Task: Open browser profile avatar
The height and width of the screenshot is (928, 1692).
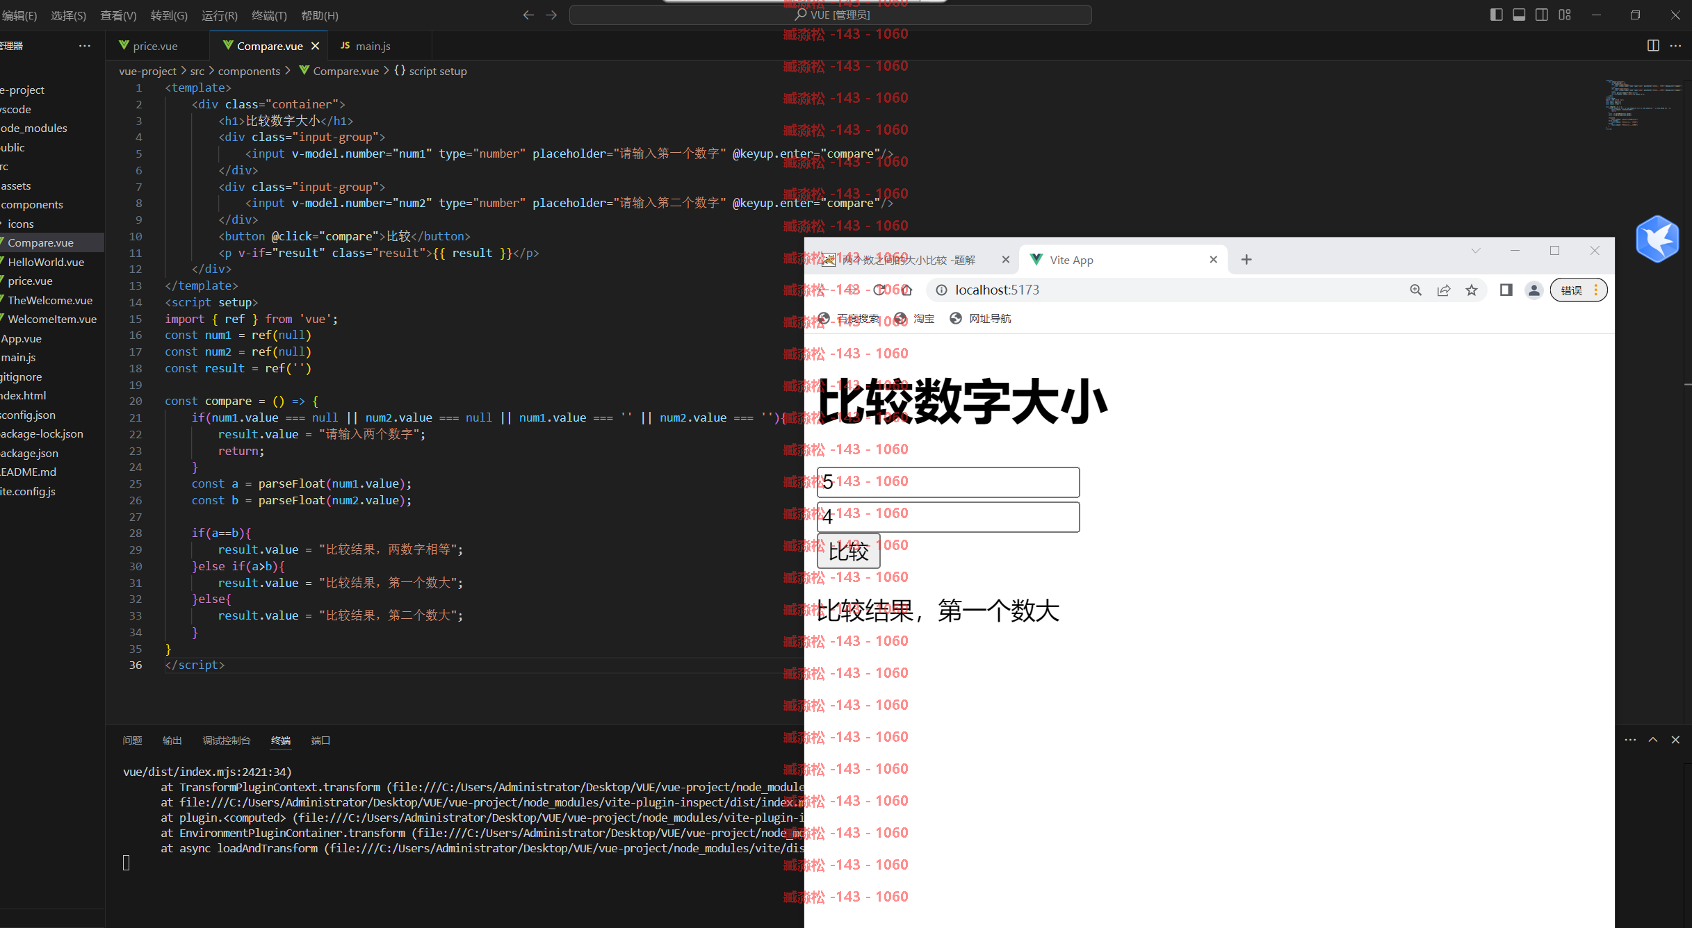Action: click(1534, 290)
